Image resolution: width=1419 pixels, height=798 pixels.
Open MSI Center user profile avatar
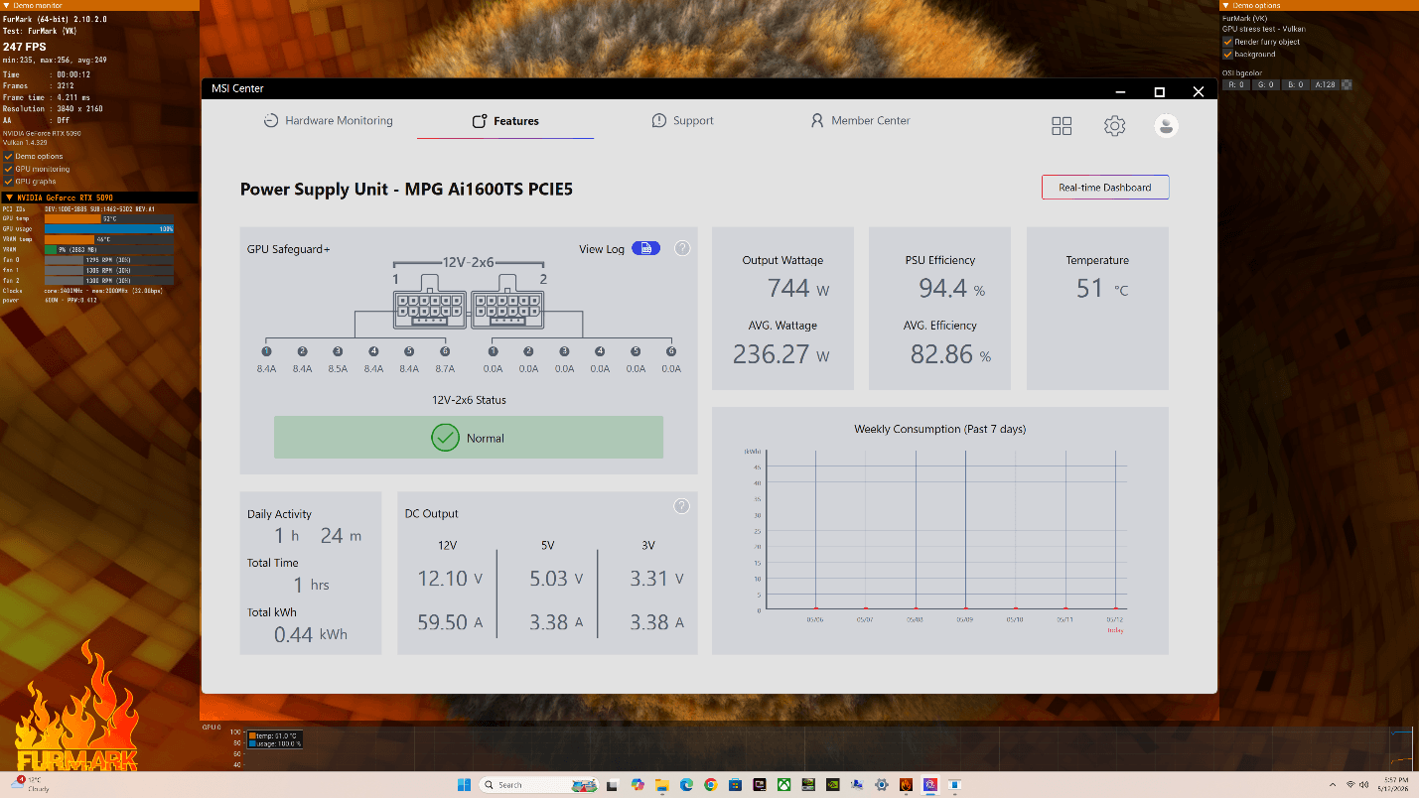[x=1167, y=126]
